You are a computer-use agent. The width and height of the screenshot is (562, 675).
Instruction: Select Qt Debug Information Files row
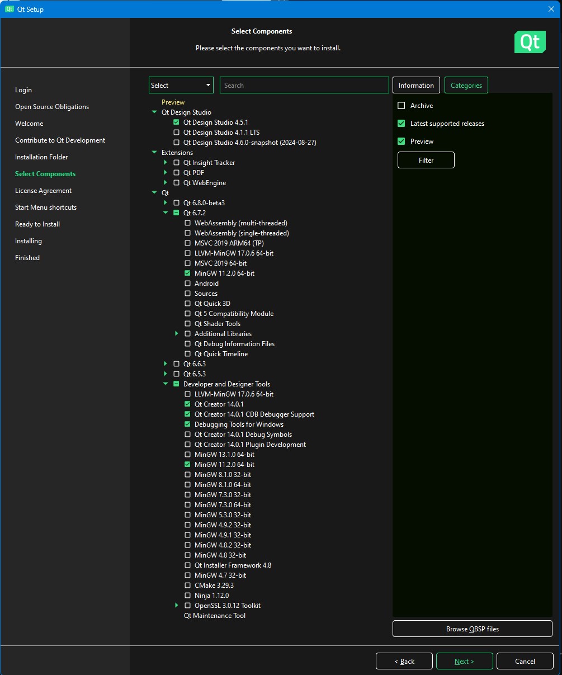tap(234, 344)
